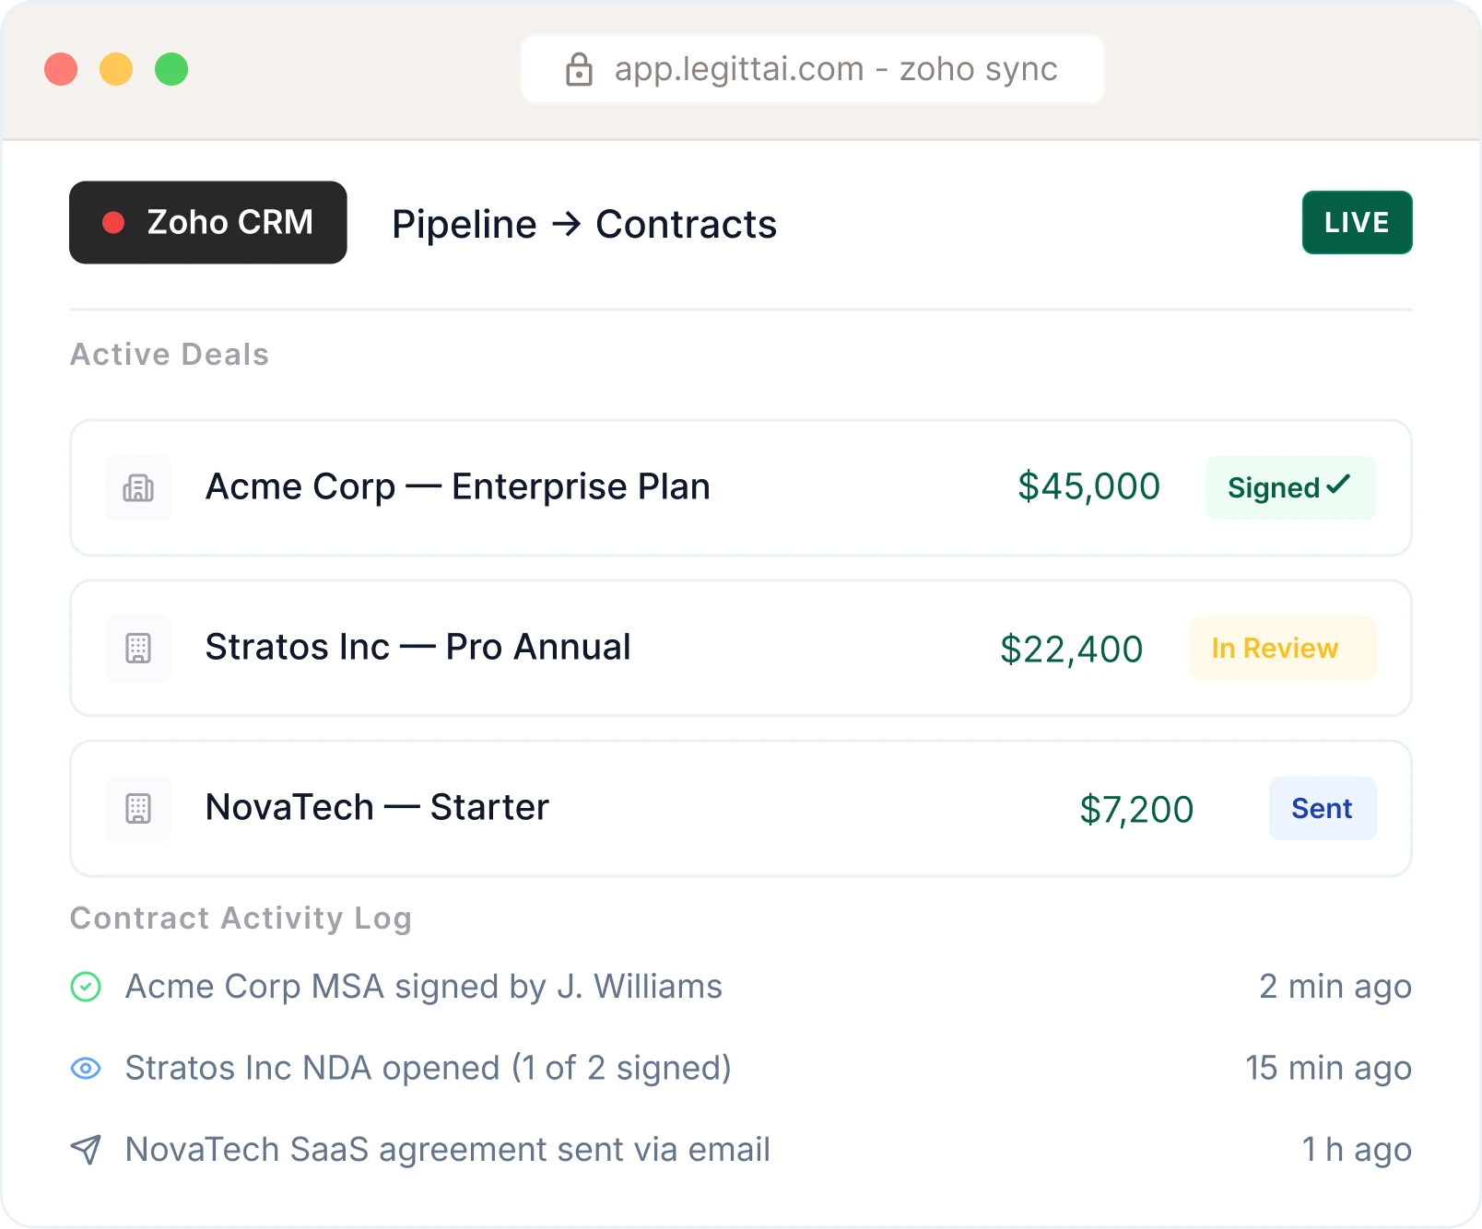Click the eye icon next to Stratos Inc NDA
The image size is (1482, 1229).
point(88,1068)
